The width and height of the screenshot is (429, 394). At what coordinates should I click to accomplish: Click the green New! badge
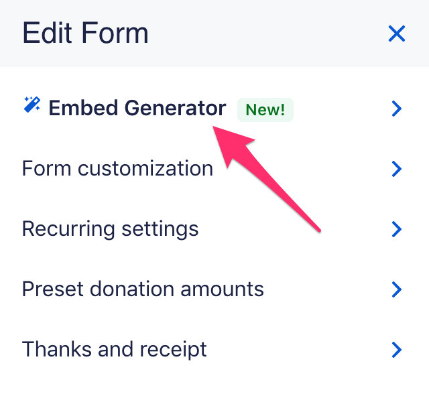[x=265, y=109]
